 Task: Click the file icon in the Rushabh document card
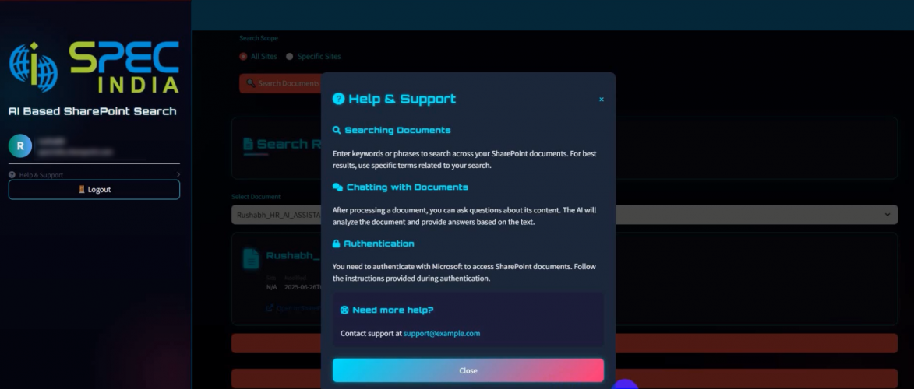[251, 258]
